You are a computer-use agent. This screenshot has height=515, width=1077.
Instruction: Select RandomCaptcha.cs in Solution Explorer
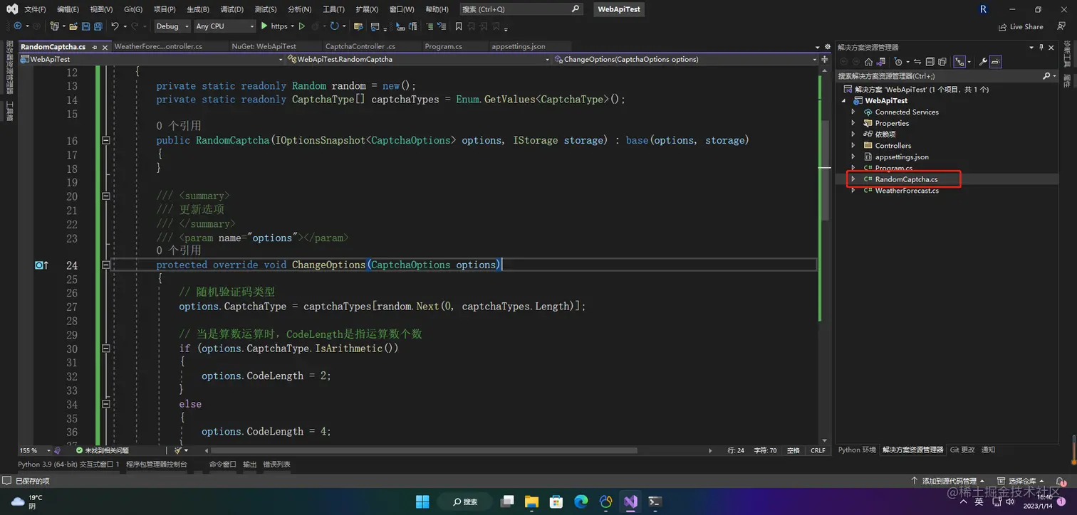click(906, 179)
